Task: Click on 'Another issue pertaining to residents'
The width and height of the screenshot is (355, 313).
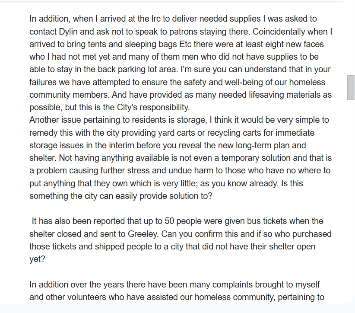Action: pyautogui.click(x=91, y=120)
